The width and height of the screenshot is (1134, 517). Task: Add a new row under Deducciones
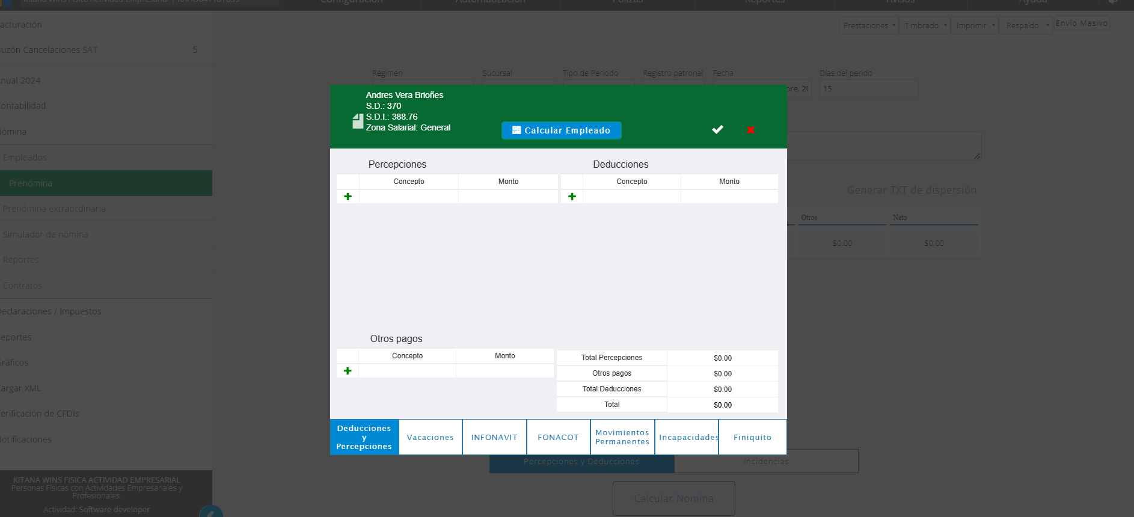pos(572,197)
